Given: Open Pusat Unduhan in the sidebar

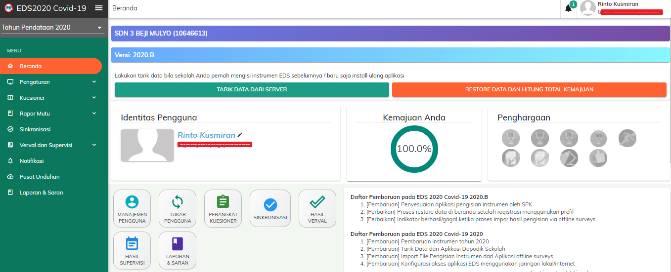Looking at the screenshot, I should click(x=51, y=177).
